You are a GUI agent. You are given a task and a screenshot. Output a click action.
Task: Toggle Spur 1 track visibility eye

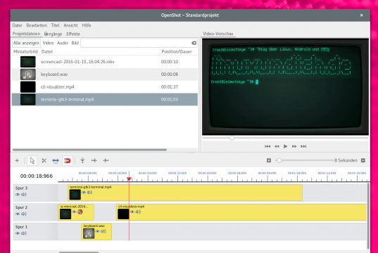(x=18, y=233)
